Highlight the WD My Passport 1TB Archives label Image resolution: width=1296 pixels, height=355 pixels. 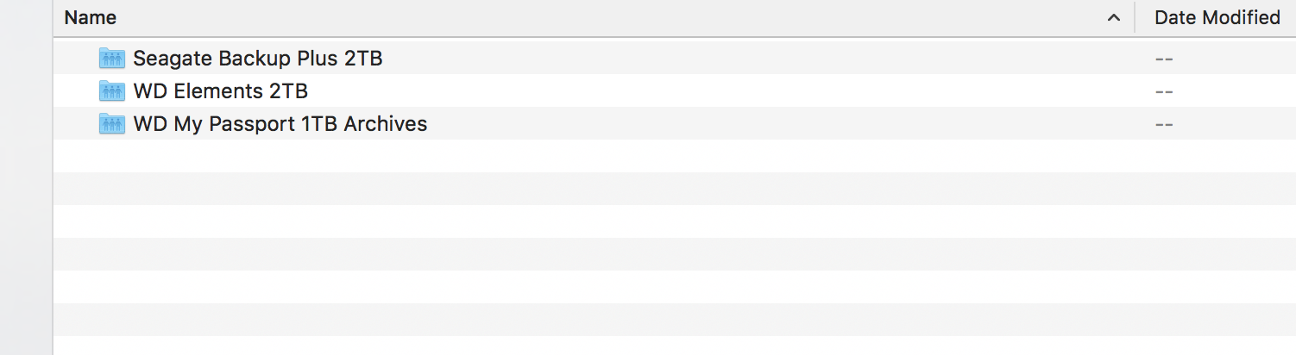click(x=280, y=124)
